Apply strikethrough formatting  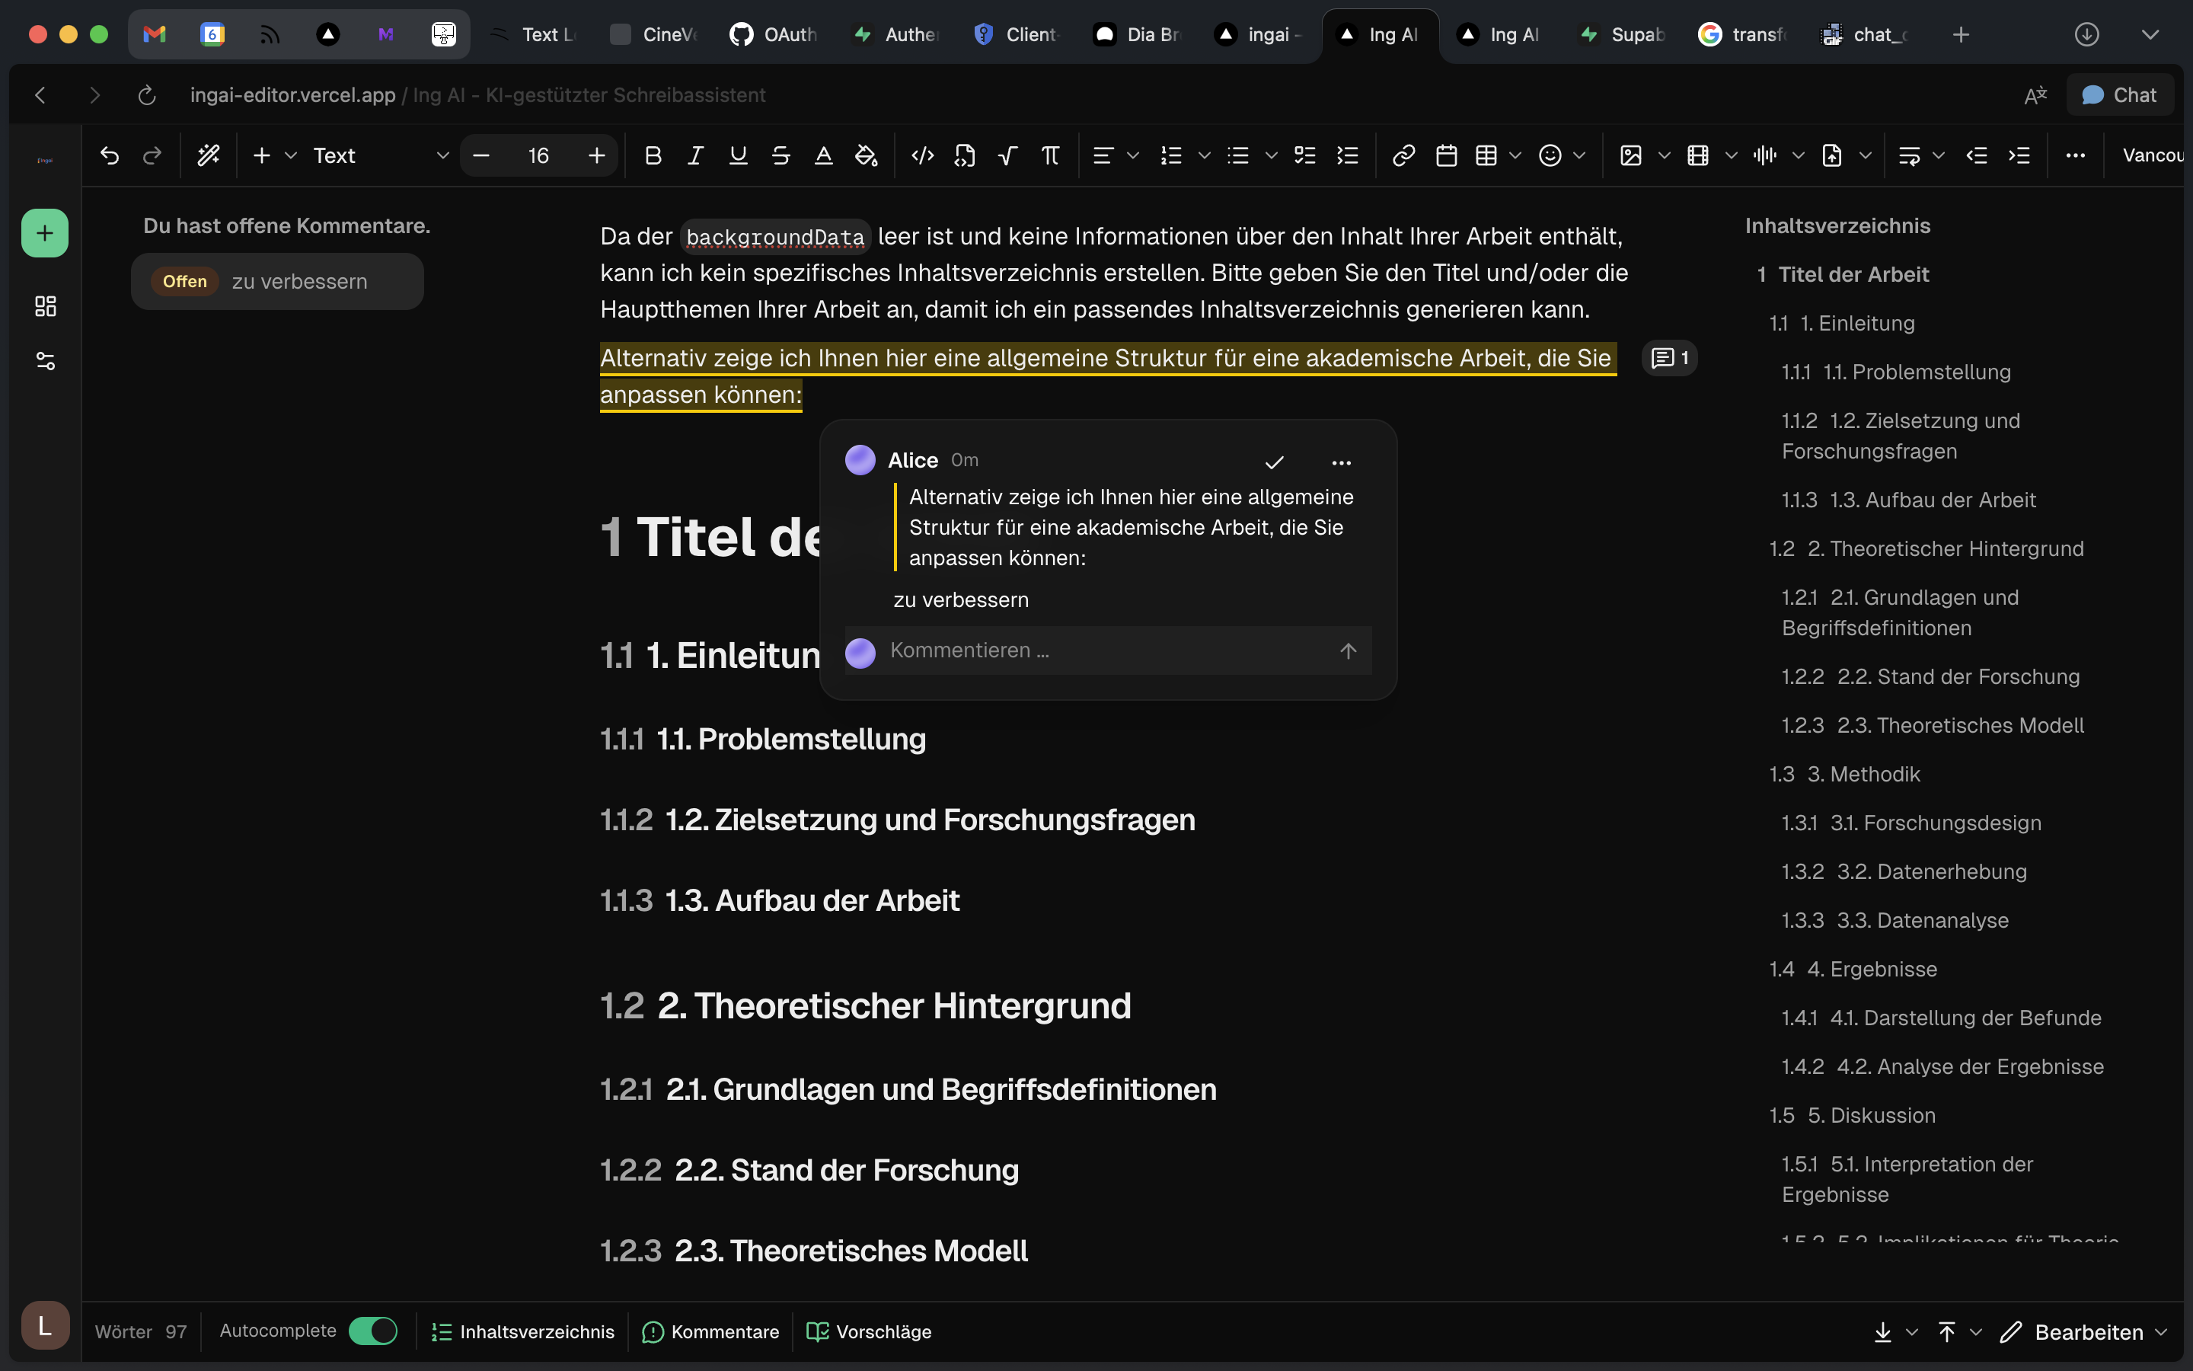[x=780, y=156]
